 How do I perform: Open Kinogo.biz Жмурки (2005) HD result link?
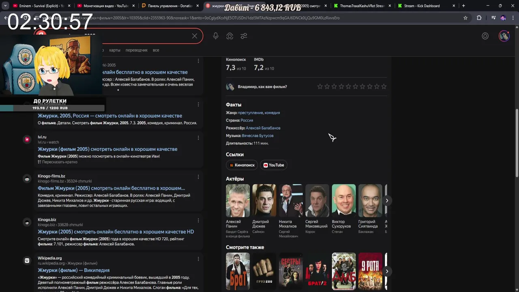point(116,232)
